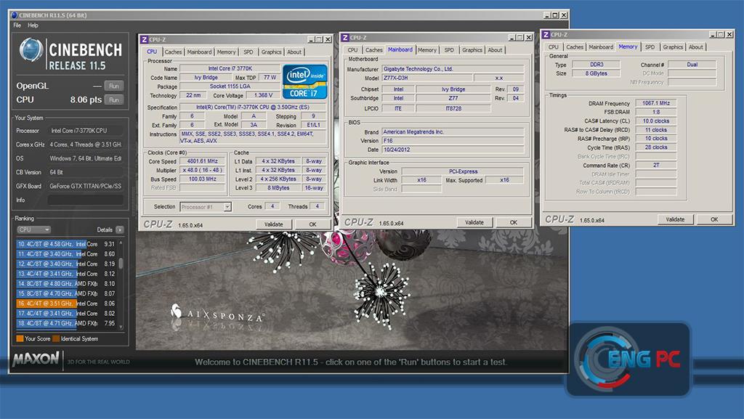Open About tab in Mainboard CPU-Z window
This screenshot has height=419, width=744.
click(495, 50)
